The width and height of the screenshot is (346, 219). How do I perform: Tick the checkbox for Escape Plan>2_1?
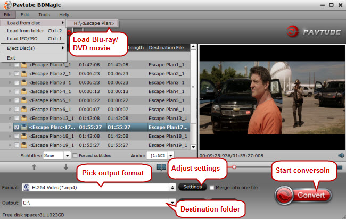17,74
